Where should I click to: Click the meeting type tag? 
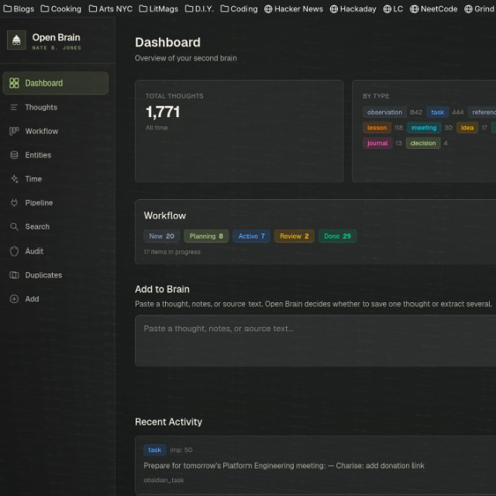pos(424,128)
